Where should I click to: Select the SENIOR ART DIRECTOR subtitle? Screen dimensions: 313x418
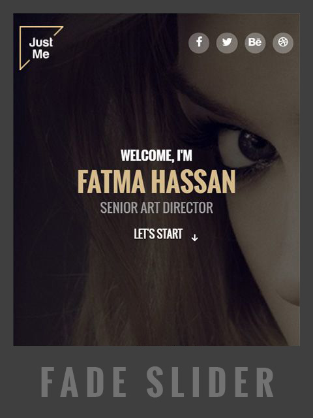[x=156, y=208]
